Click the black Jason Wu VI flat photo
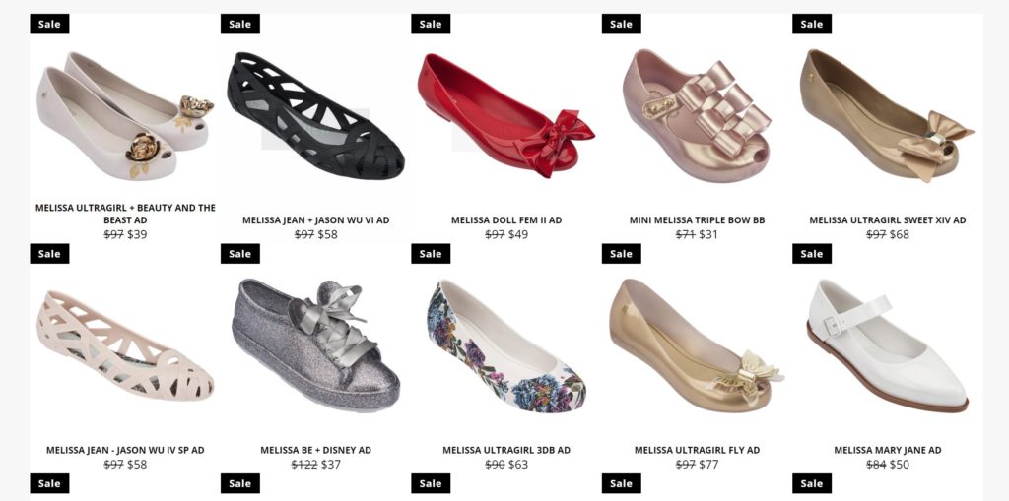The height and width of the screenshot is (501, 1009). tap(316, 115)
